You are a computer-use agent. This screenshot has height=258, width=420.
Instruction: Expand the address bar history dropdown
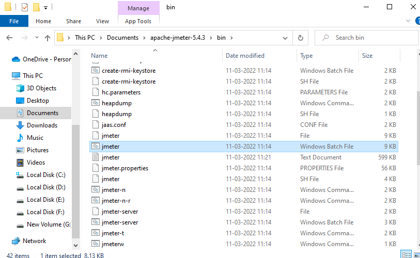[285, 38]
